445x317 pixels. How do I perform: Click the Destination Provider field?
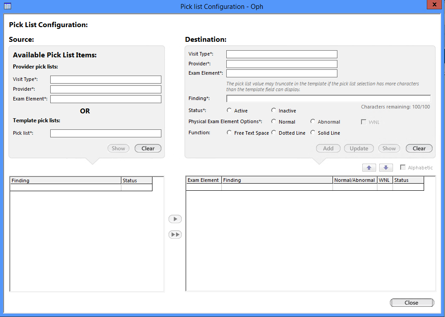[x=281, y=64]
